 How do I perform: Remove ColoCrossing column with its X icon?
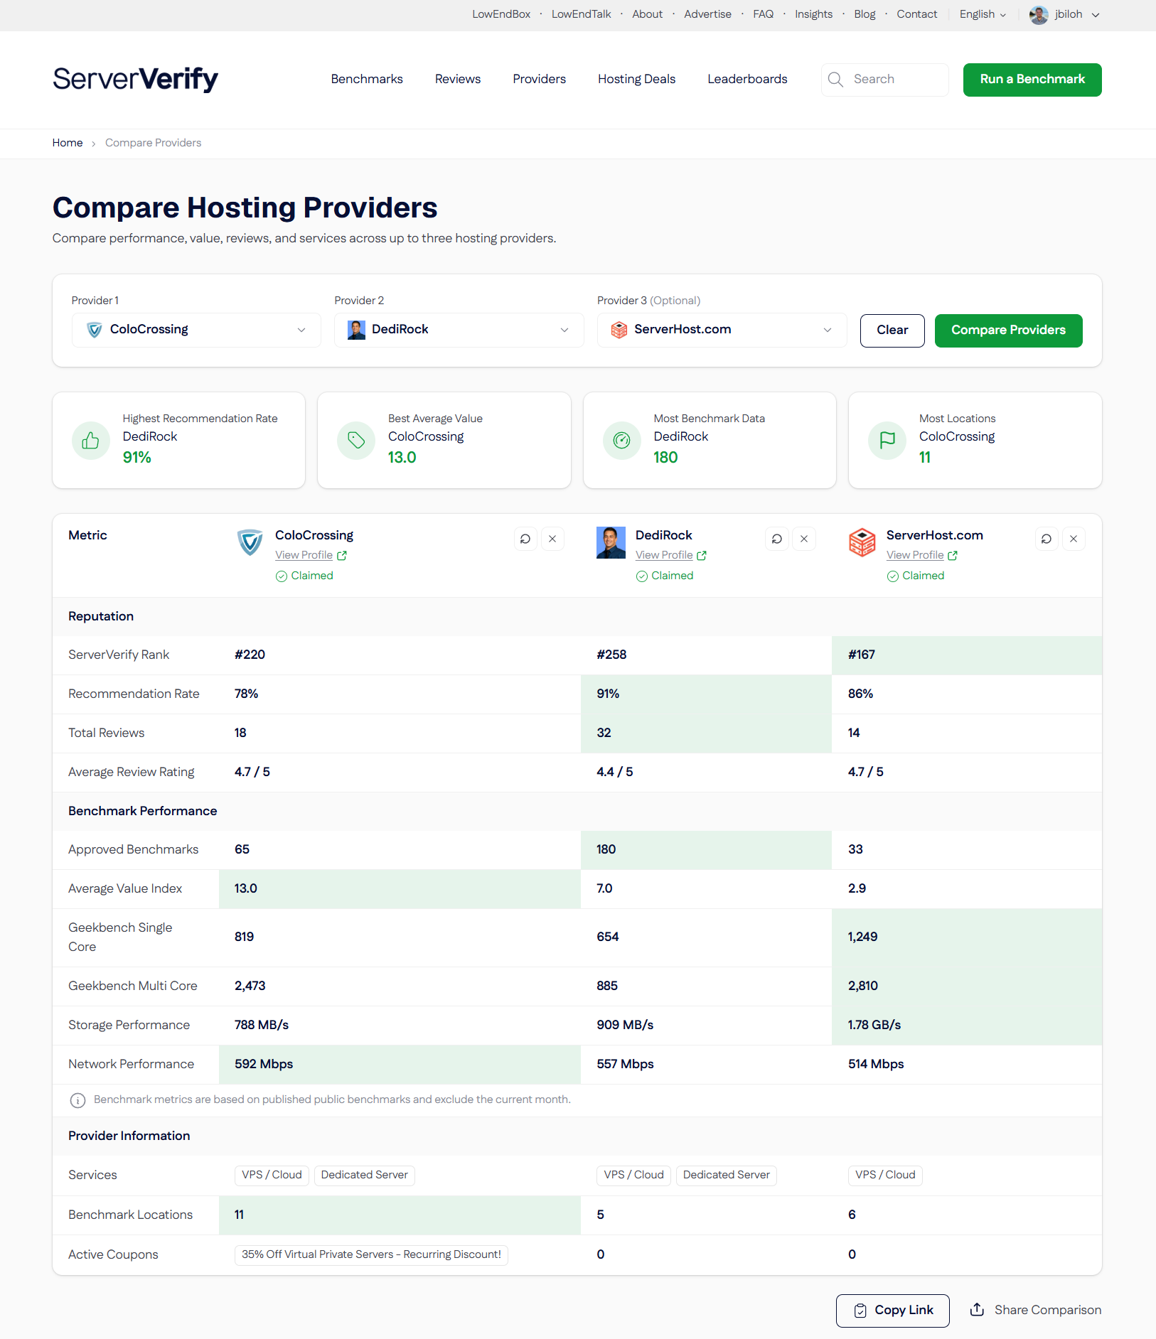(x=552, y=539)
